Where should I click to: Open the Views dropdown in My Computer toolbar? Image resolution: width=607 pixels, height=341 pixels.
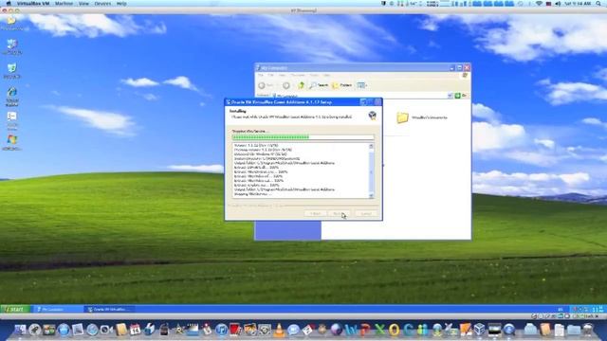[361, 85]
